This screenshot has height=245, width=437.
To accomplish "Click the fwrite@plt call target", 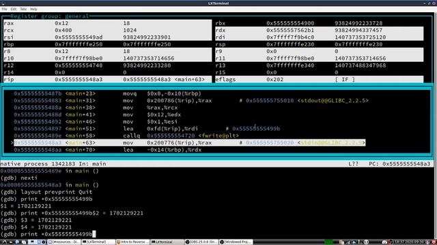I will click(x=218, y=136).
